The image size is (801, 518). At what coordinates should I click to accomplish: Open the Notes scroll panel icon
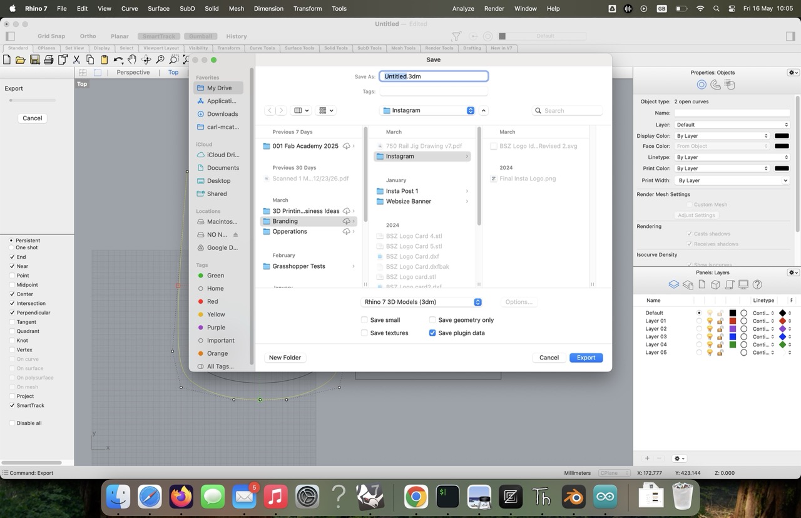[x=730, y=284]
